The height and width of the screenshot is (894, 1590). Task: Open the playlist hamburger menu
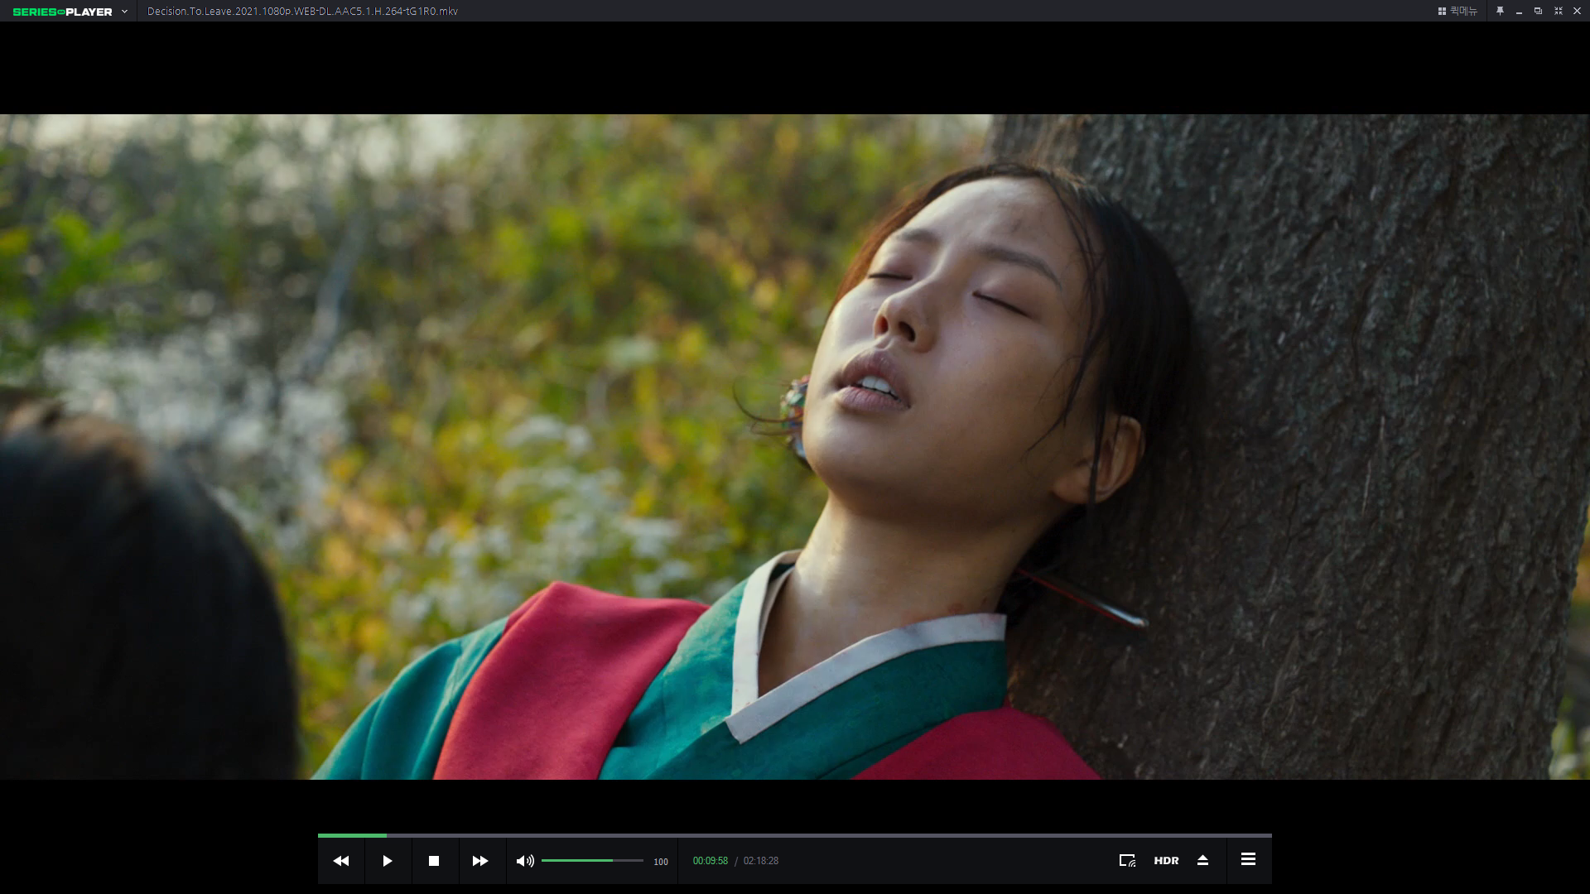(x=1248, y=859)
